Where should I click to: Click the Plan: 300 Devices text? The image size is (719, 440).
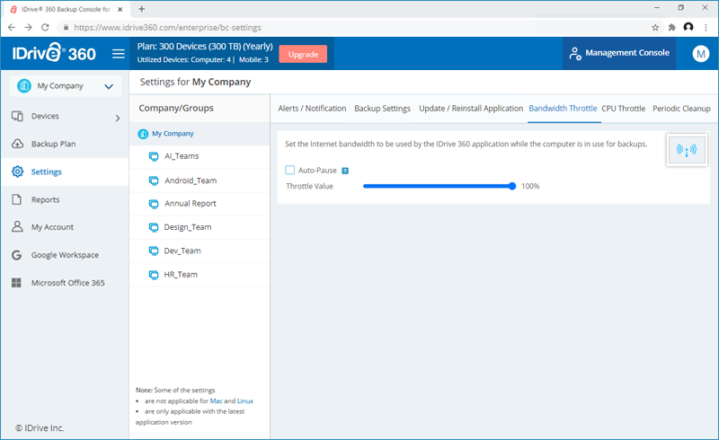pos(205,47)
